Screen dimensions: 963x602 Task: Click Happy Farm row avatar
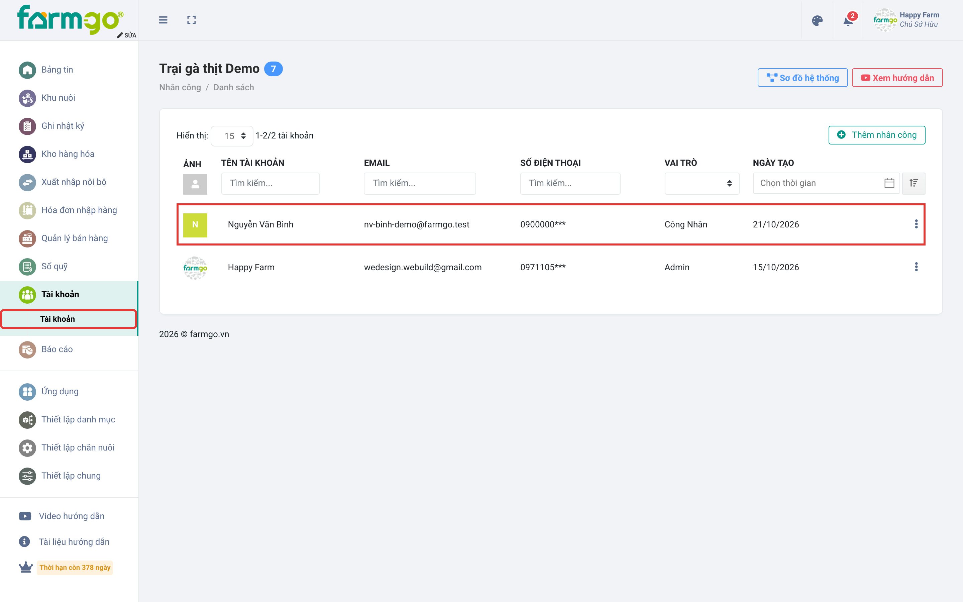[195, 268]
